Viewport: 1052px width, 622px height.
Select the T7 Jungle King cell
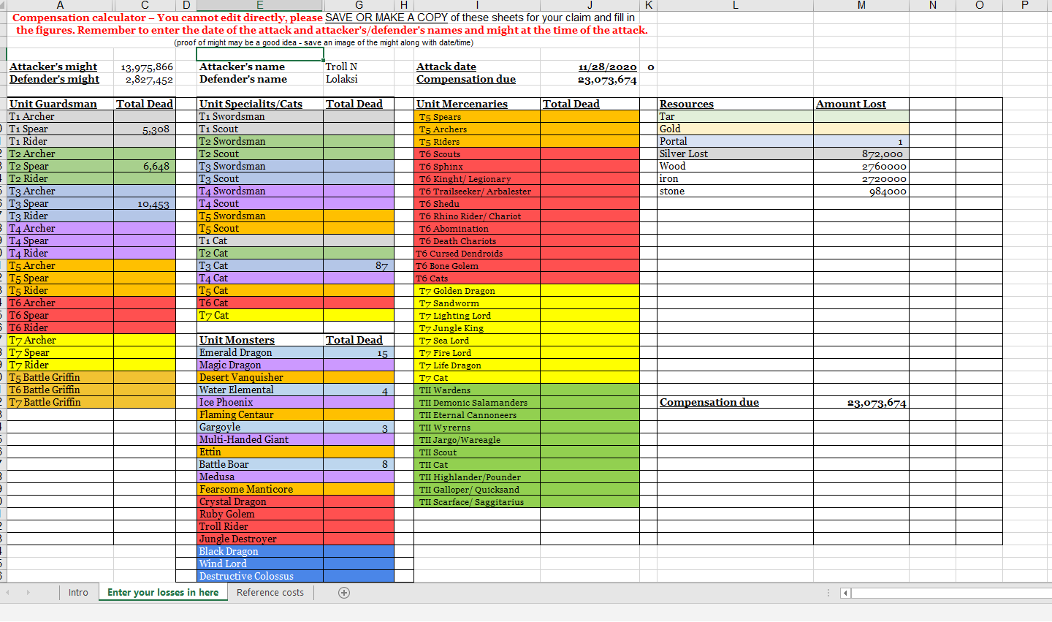pyautogui.click(x=478, y=328)
